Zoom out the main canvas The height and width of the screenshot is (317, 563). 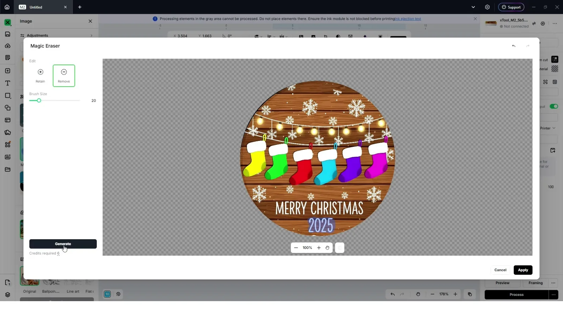(x=432, y=294)
